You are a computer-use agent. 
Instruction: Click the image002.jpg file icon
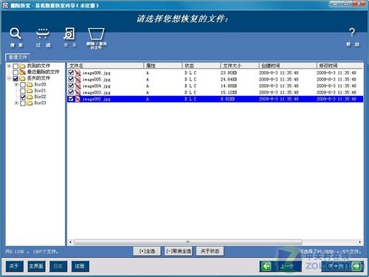[x=77, y=99]
